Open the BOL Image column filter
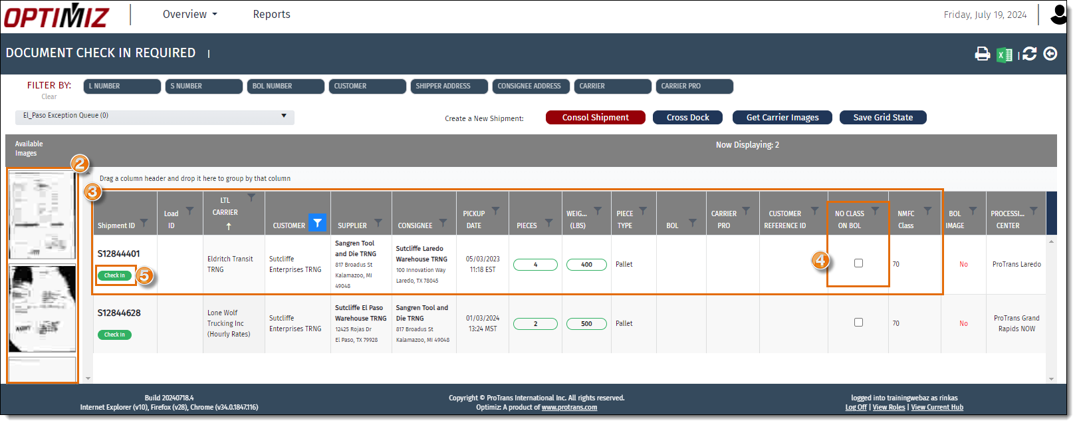The height and width of the screenshot is (425, 1077). pyautogui.click(x=973, y=211)
